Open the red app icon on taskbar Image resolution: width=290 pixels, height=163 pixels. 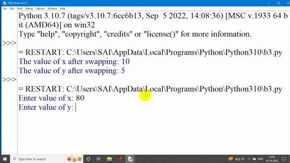(120, 159)
